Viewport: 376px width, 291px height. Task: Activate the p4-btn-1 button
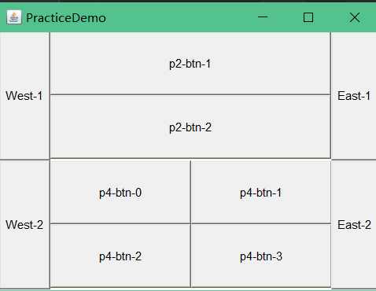coord(261,192)
